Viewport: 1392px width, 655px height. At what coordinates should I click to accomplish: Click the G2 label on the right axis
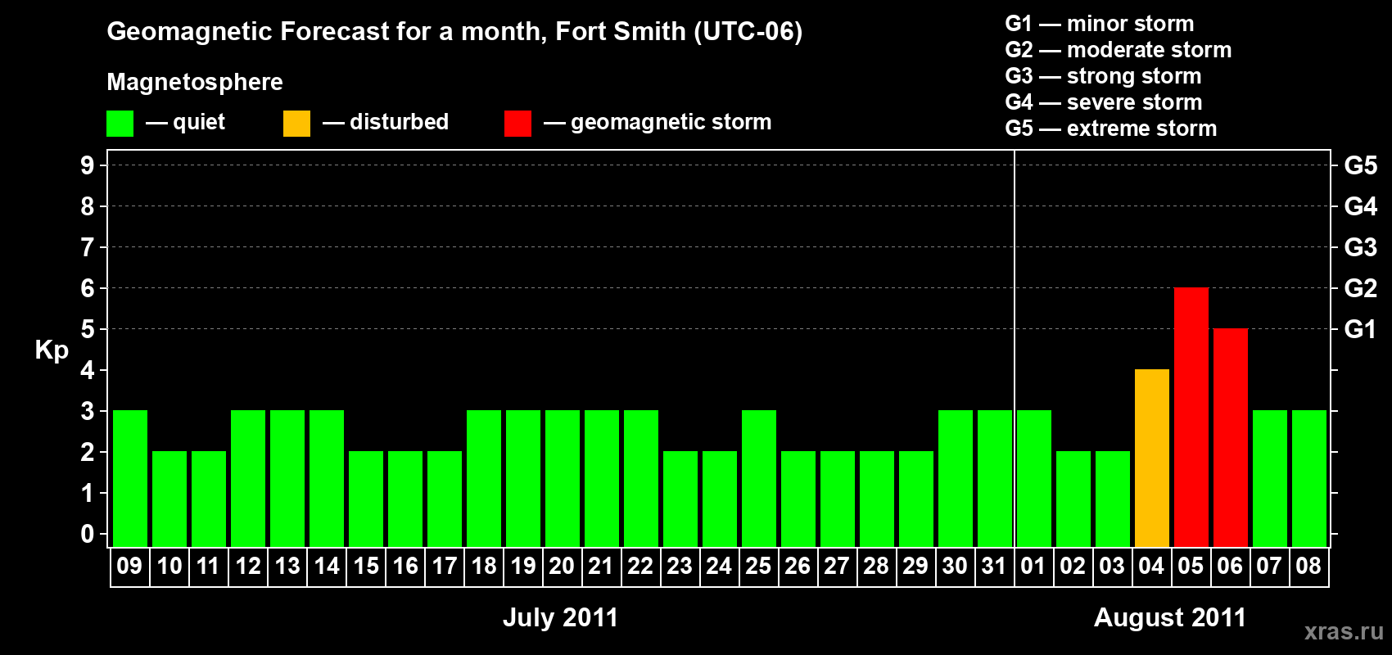(1360, 288)
